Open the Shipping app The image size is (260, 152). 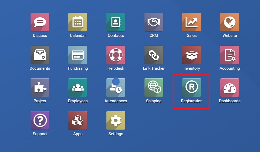click(x=154, y=88)
